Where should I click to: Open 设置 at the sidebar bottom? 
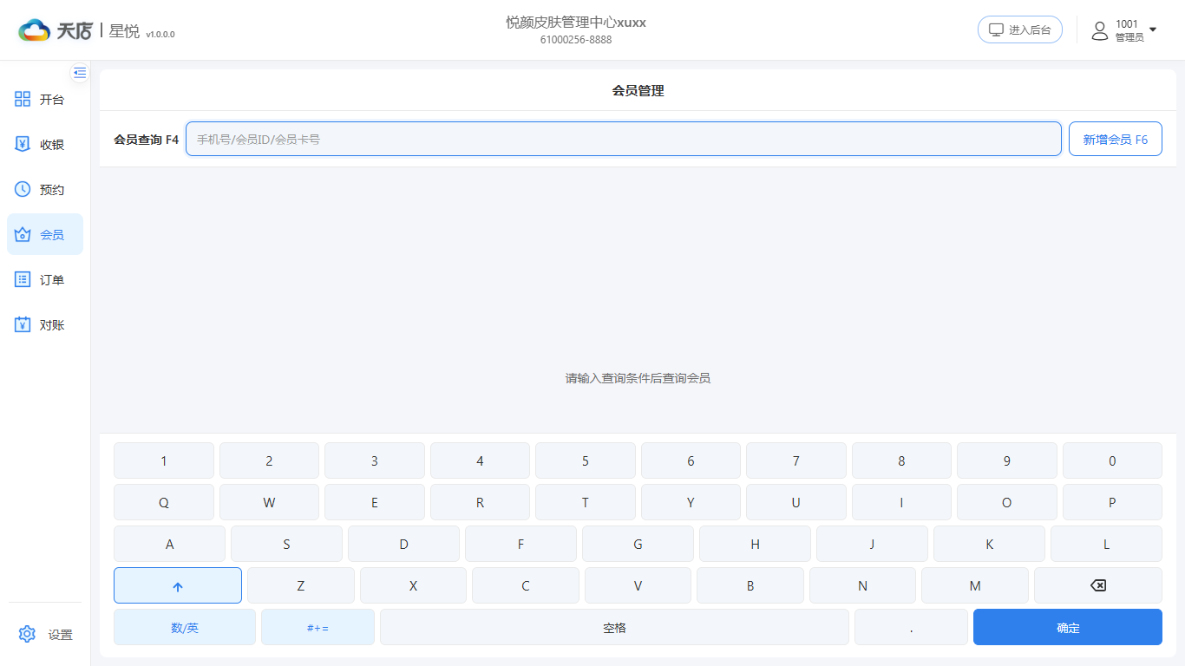45,635
